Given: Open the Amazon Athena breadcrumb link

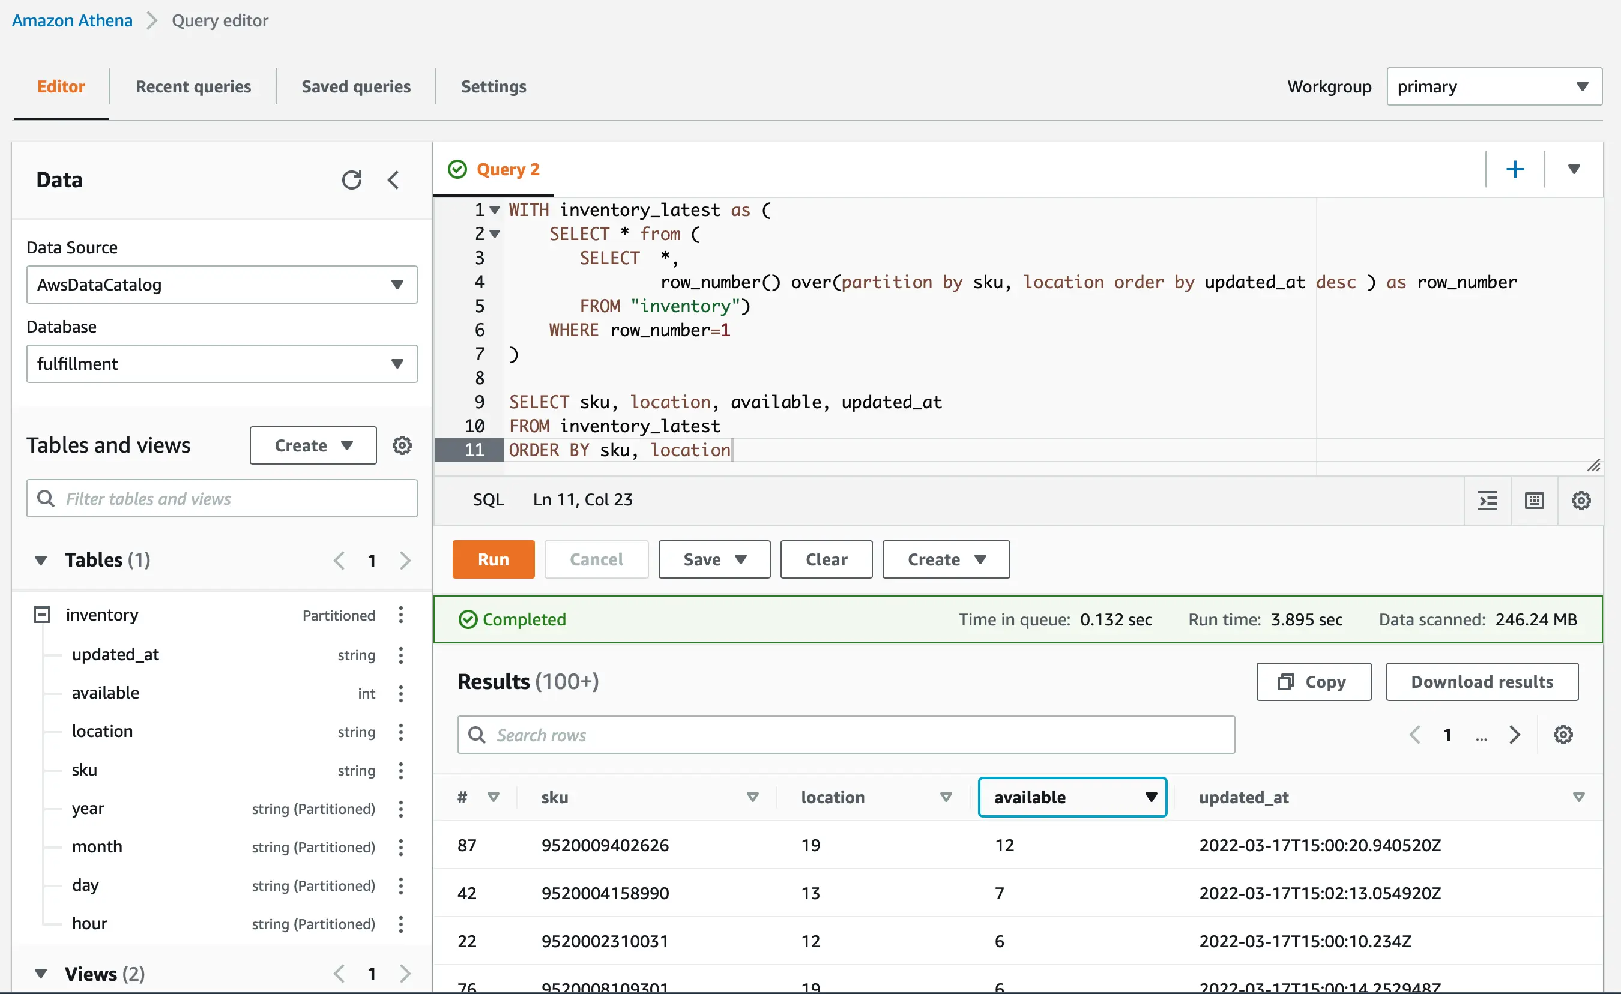Looking at the screenshot, I should click(73, 20).
